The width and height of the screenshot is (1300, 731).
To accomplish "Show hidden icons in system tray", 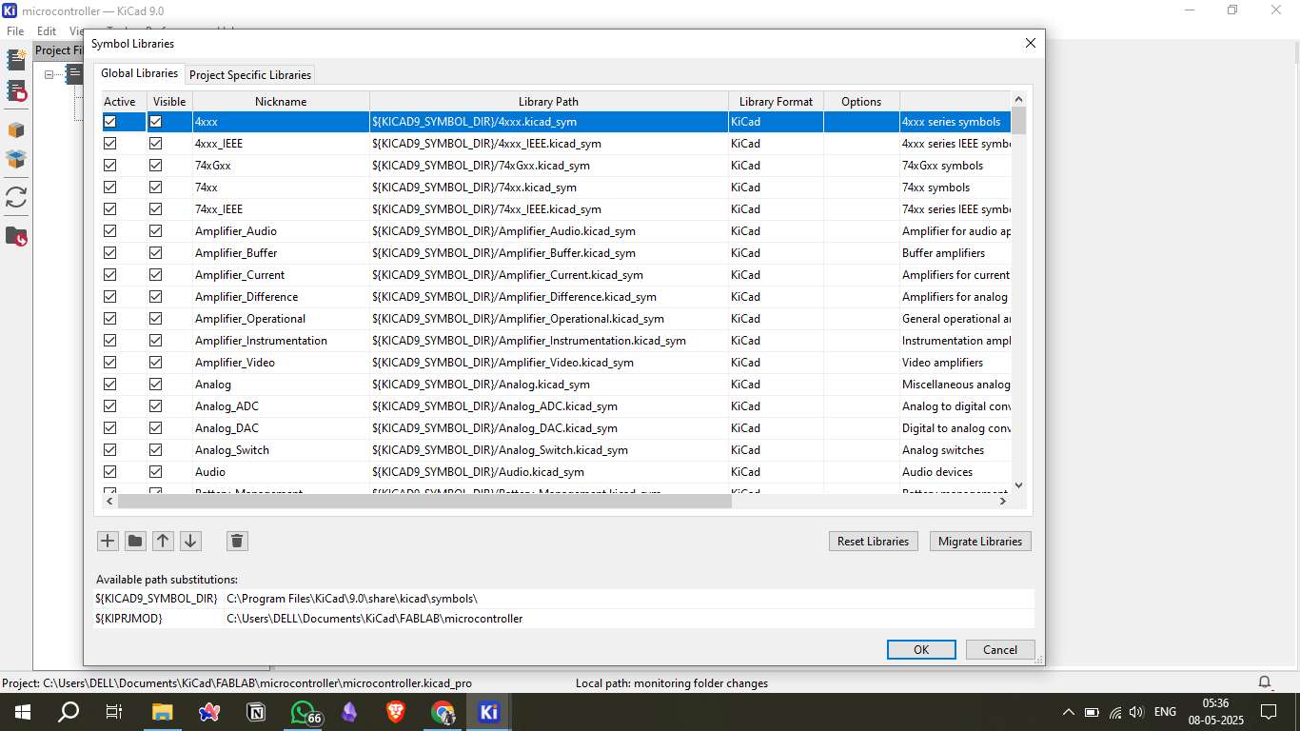I will pos(1068,712).
